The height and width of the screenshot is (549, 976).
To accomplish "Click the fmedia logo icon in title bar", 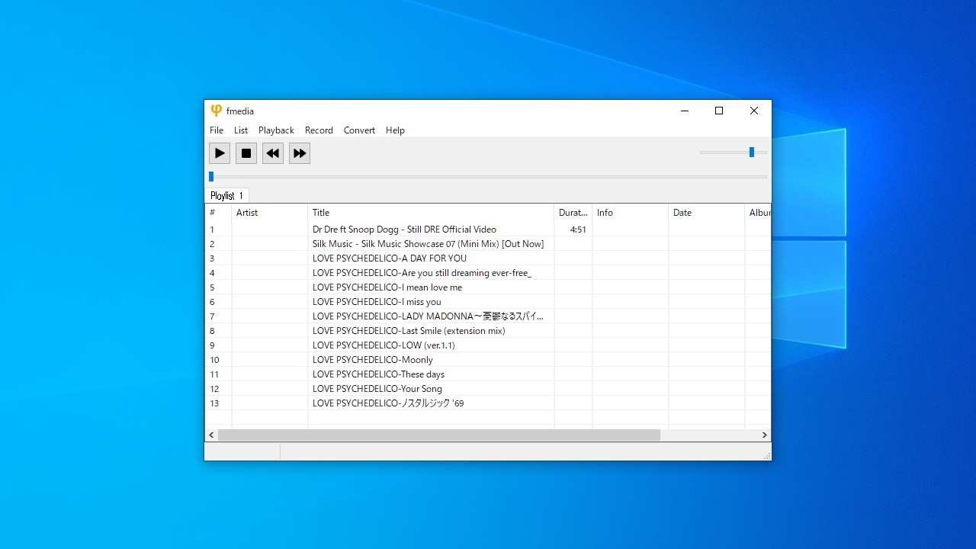I will coord(217,111).
